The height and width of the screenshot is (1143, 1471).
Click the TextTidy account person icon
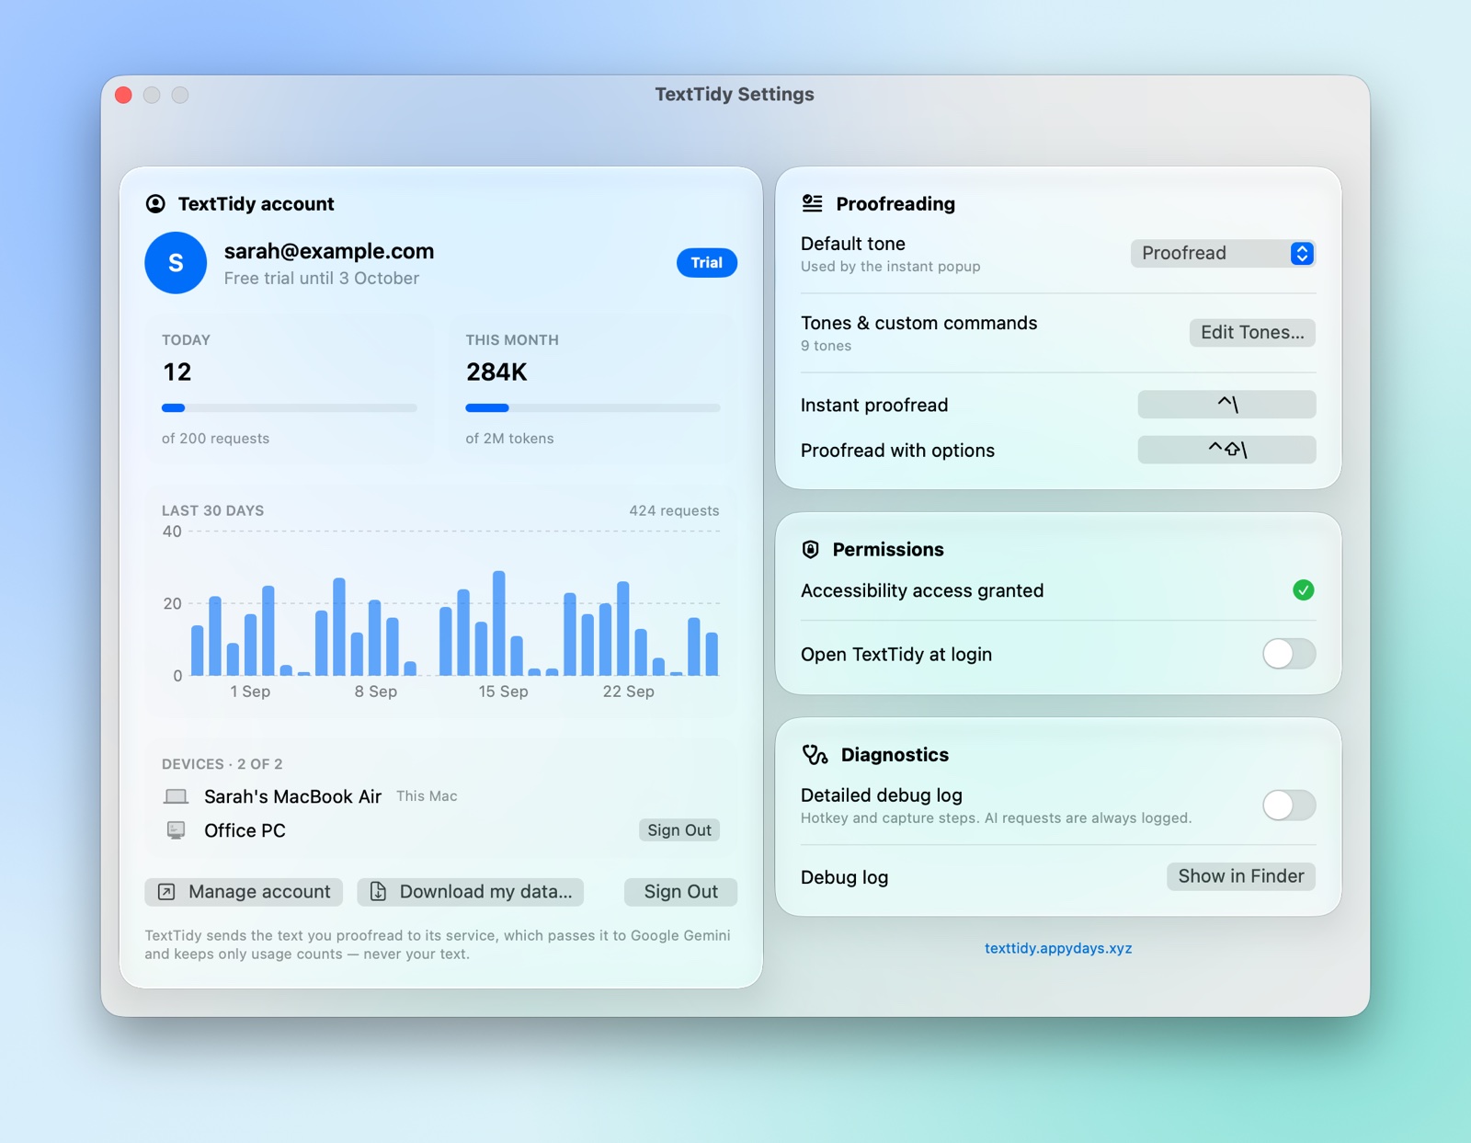155,204
